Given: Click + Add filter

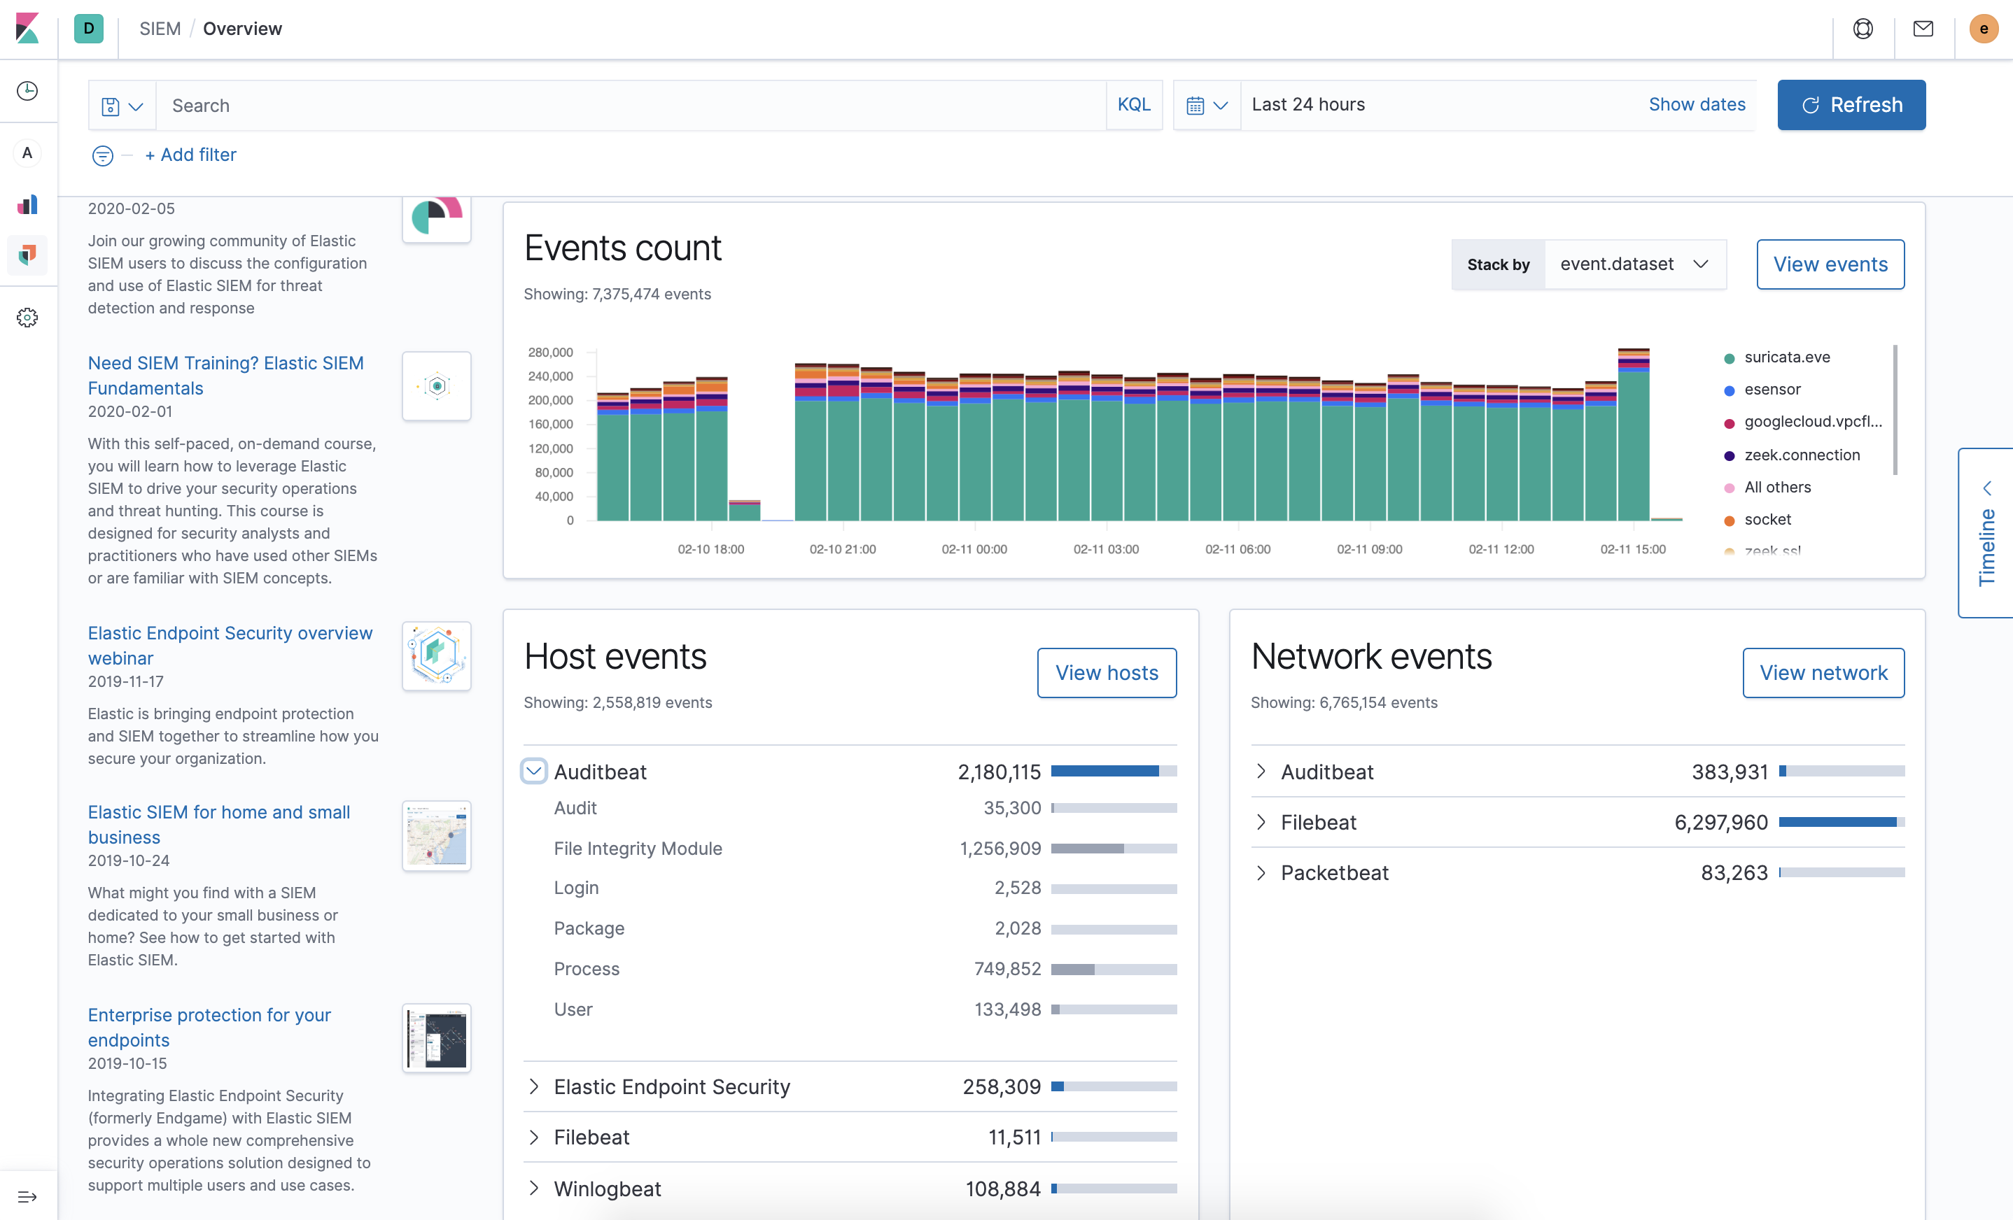Looking at the screenshot, I should click(x=190, y=155).
